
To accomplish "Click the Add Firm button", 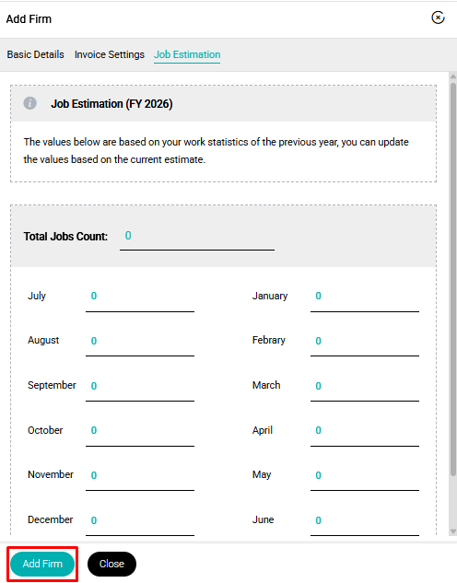I will coord(42,564).
